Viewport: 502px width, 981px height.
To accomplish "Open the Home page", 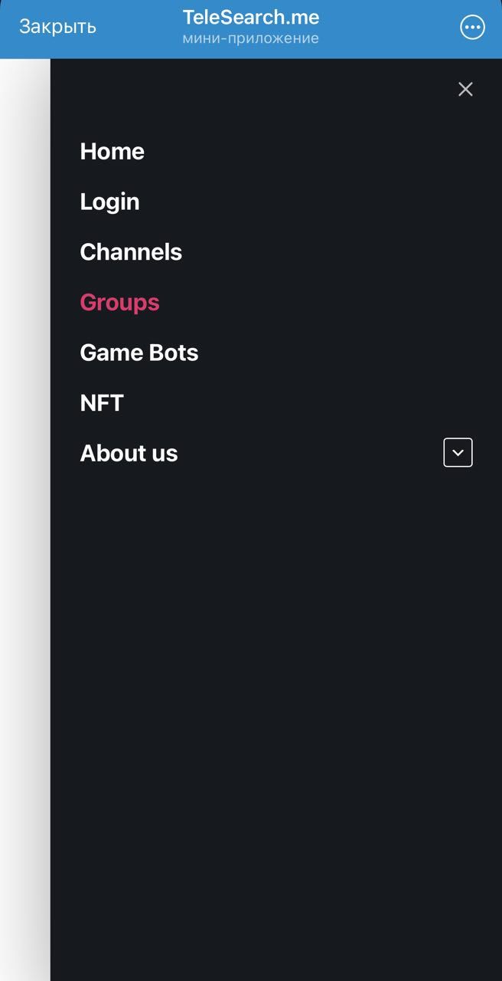I will 112,151.
